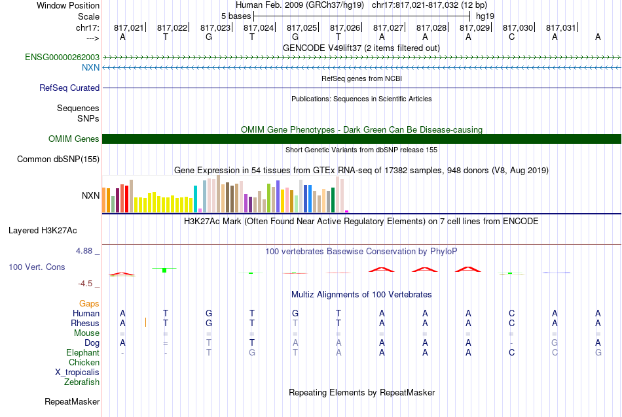This screenshot has width=622, height=417.
Task: Click the RepeatMasker track label
Action: (x=72, y=401)
